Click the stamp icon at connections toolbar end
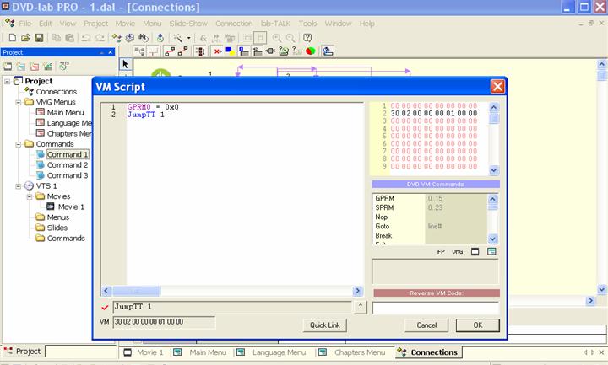Viewport: 608px width, 365px height. 328,51
